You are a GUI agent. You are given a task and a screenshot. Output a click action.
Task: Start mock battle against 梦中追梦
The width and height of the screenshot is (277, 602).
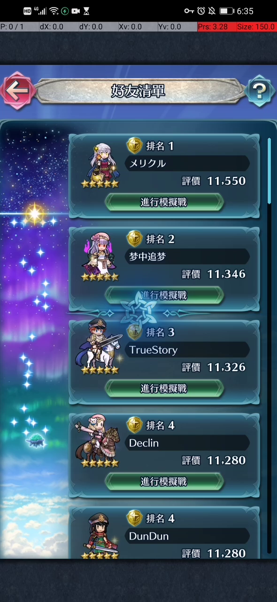(164, 295)
